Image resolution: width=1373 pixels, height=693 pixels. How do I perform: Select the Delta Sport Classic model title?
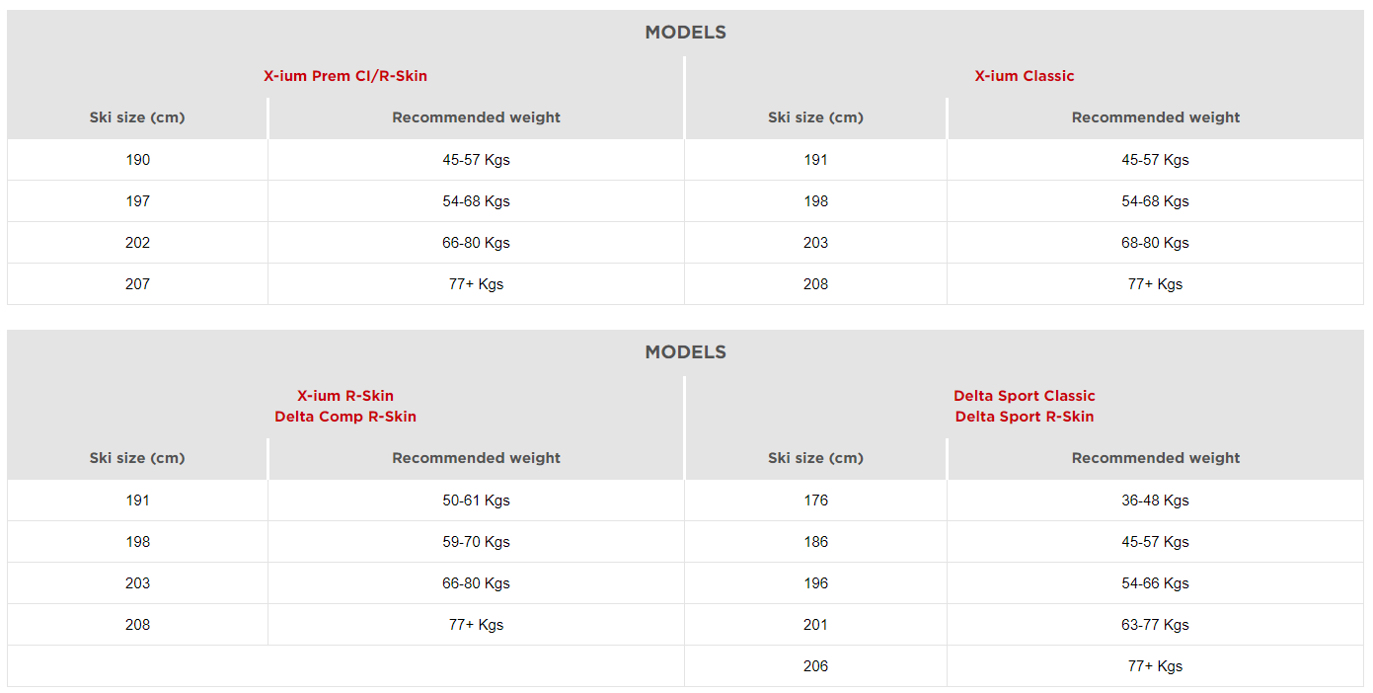tap(1025, 396)
